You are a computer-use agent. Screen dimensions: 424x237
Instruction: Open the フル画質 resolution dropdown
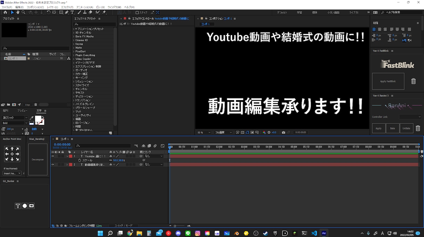coord(223,132)
